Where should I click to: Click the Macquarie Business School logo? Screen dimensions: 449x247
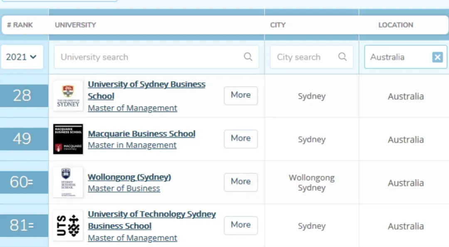[68, 139]
